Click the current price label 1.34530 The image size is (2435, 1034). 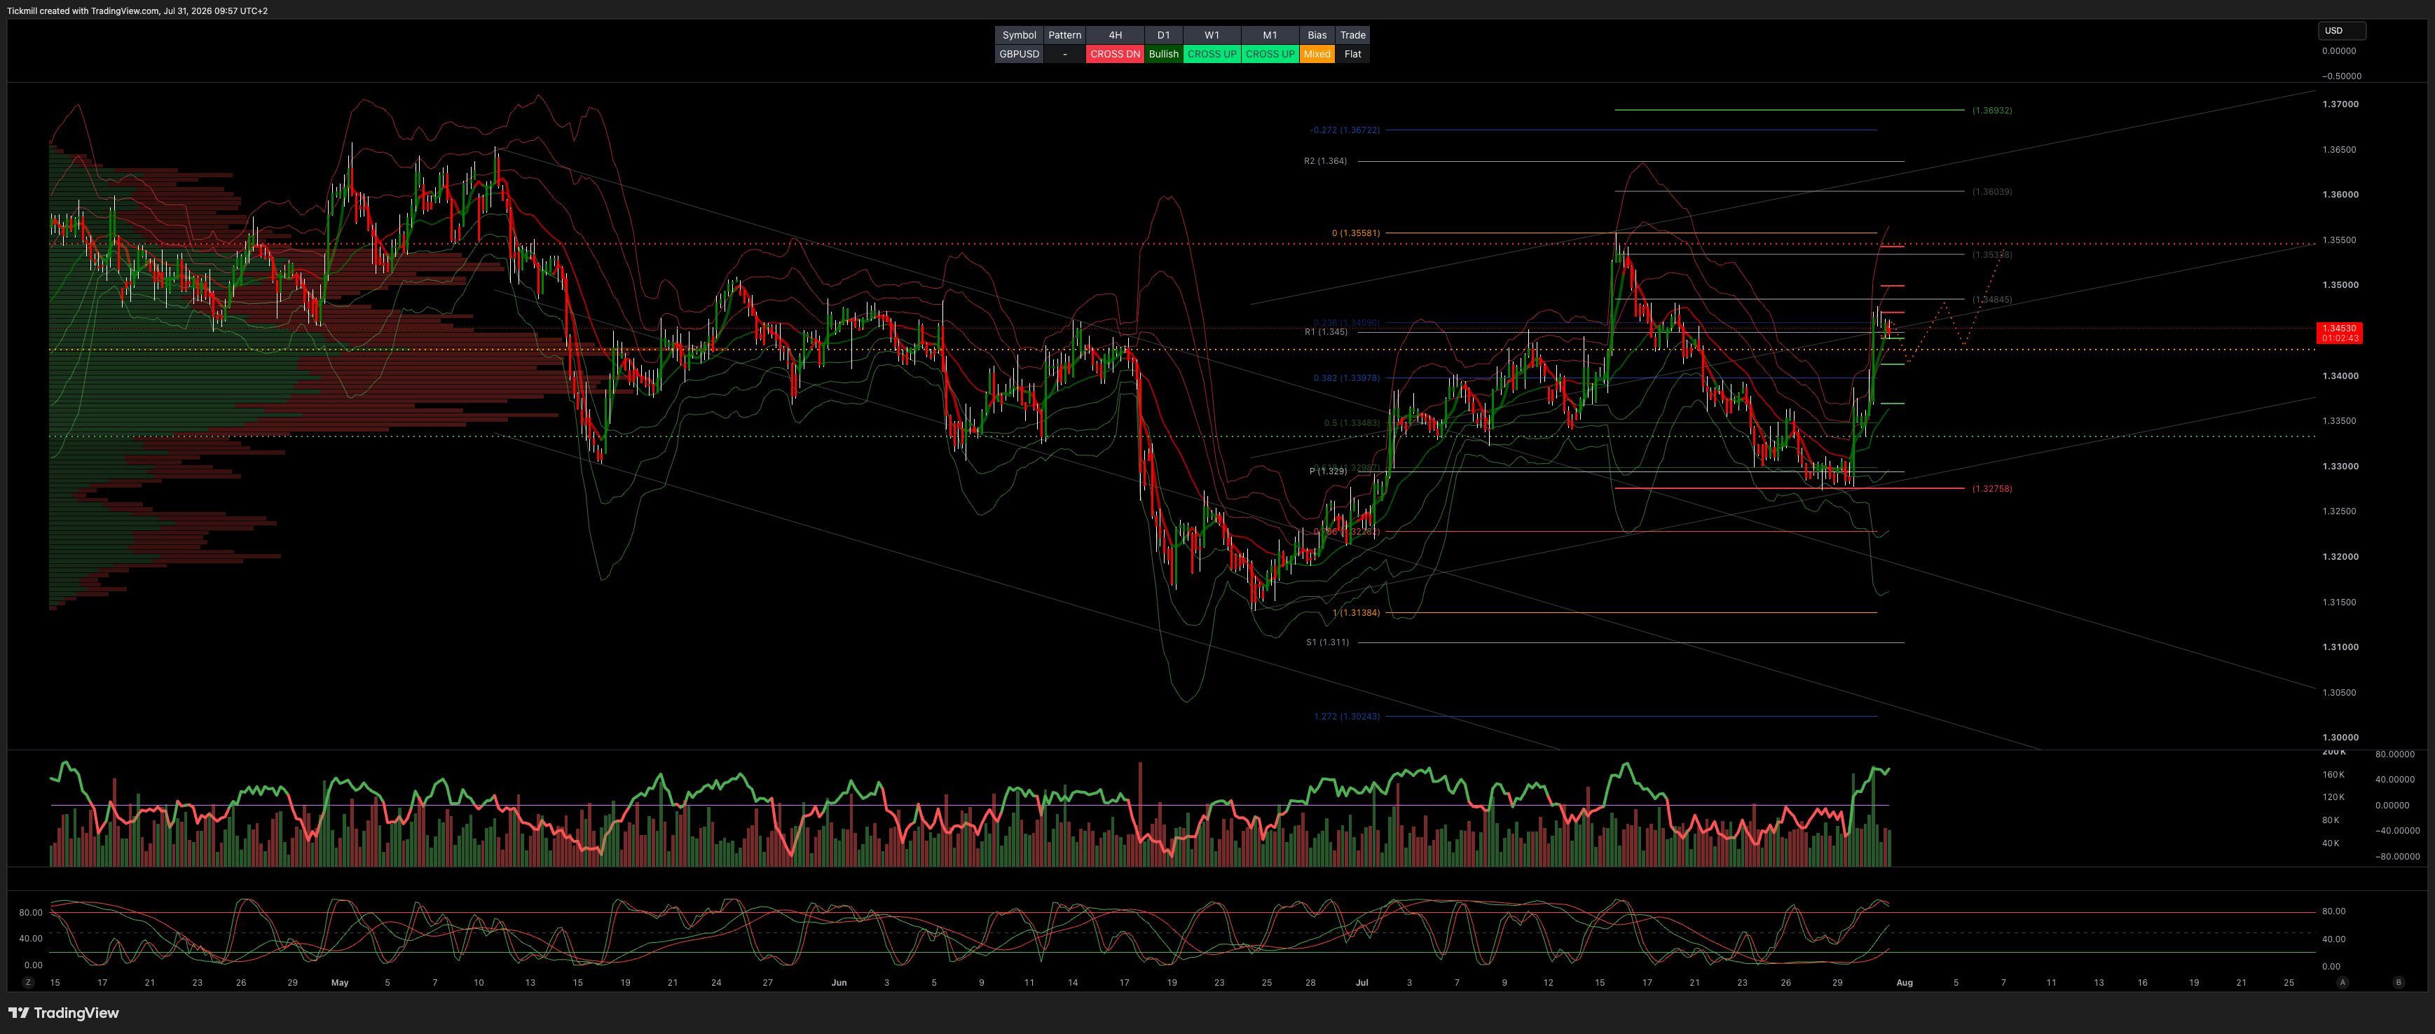pos(2340,329)
